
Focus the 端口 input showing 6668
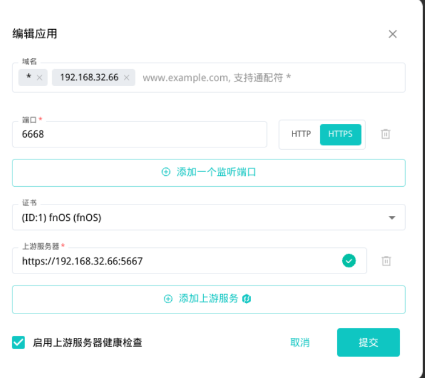pos(140,134)
